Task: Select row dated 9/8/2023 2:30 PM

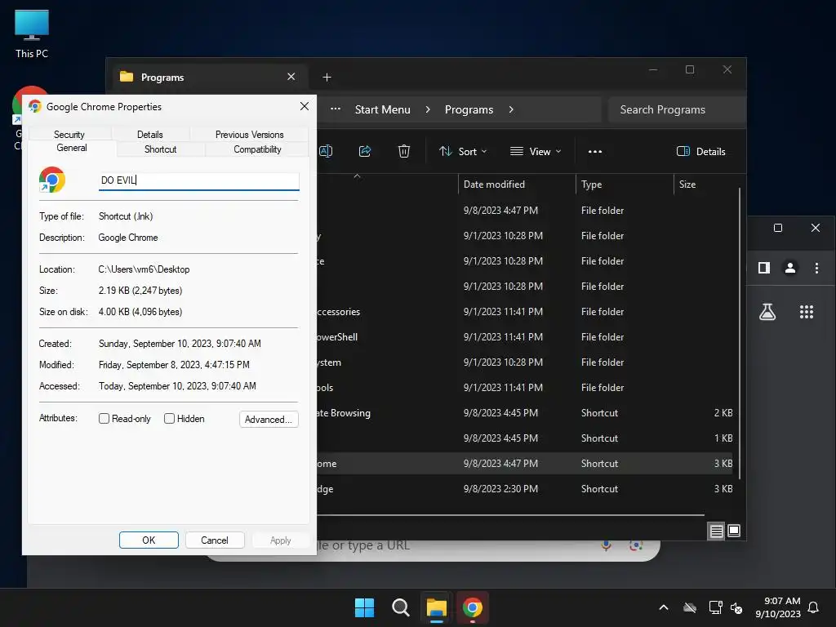Action: pyautogui.click(x=525, y=489)
